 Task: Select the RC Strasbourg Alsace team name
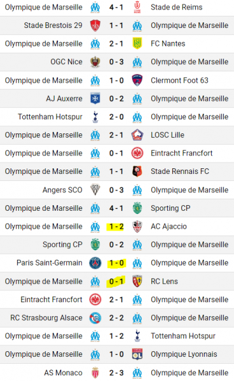46,318
